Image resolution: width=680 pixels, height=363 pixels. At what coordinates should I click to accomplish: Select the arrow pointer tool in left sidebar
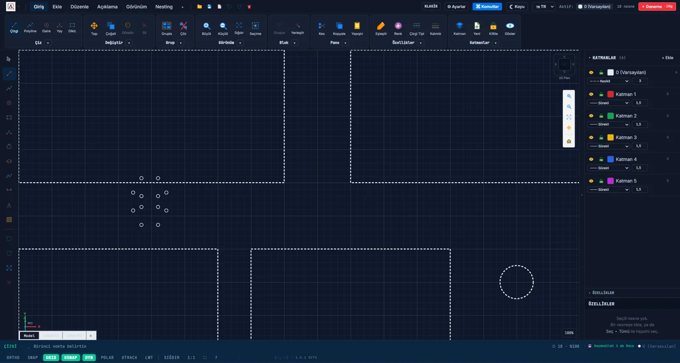click(x=9, y=59)
